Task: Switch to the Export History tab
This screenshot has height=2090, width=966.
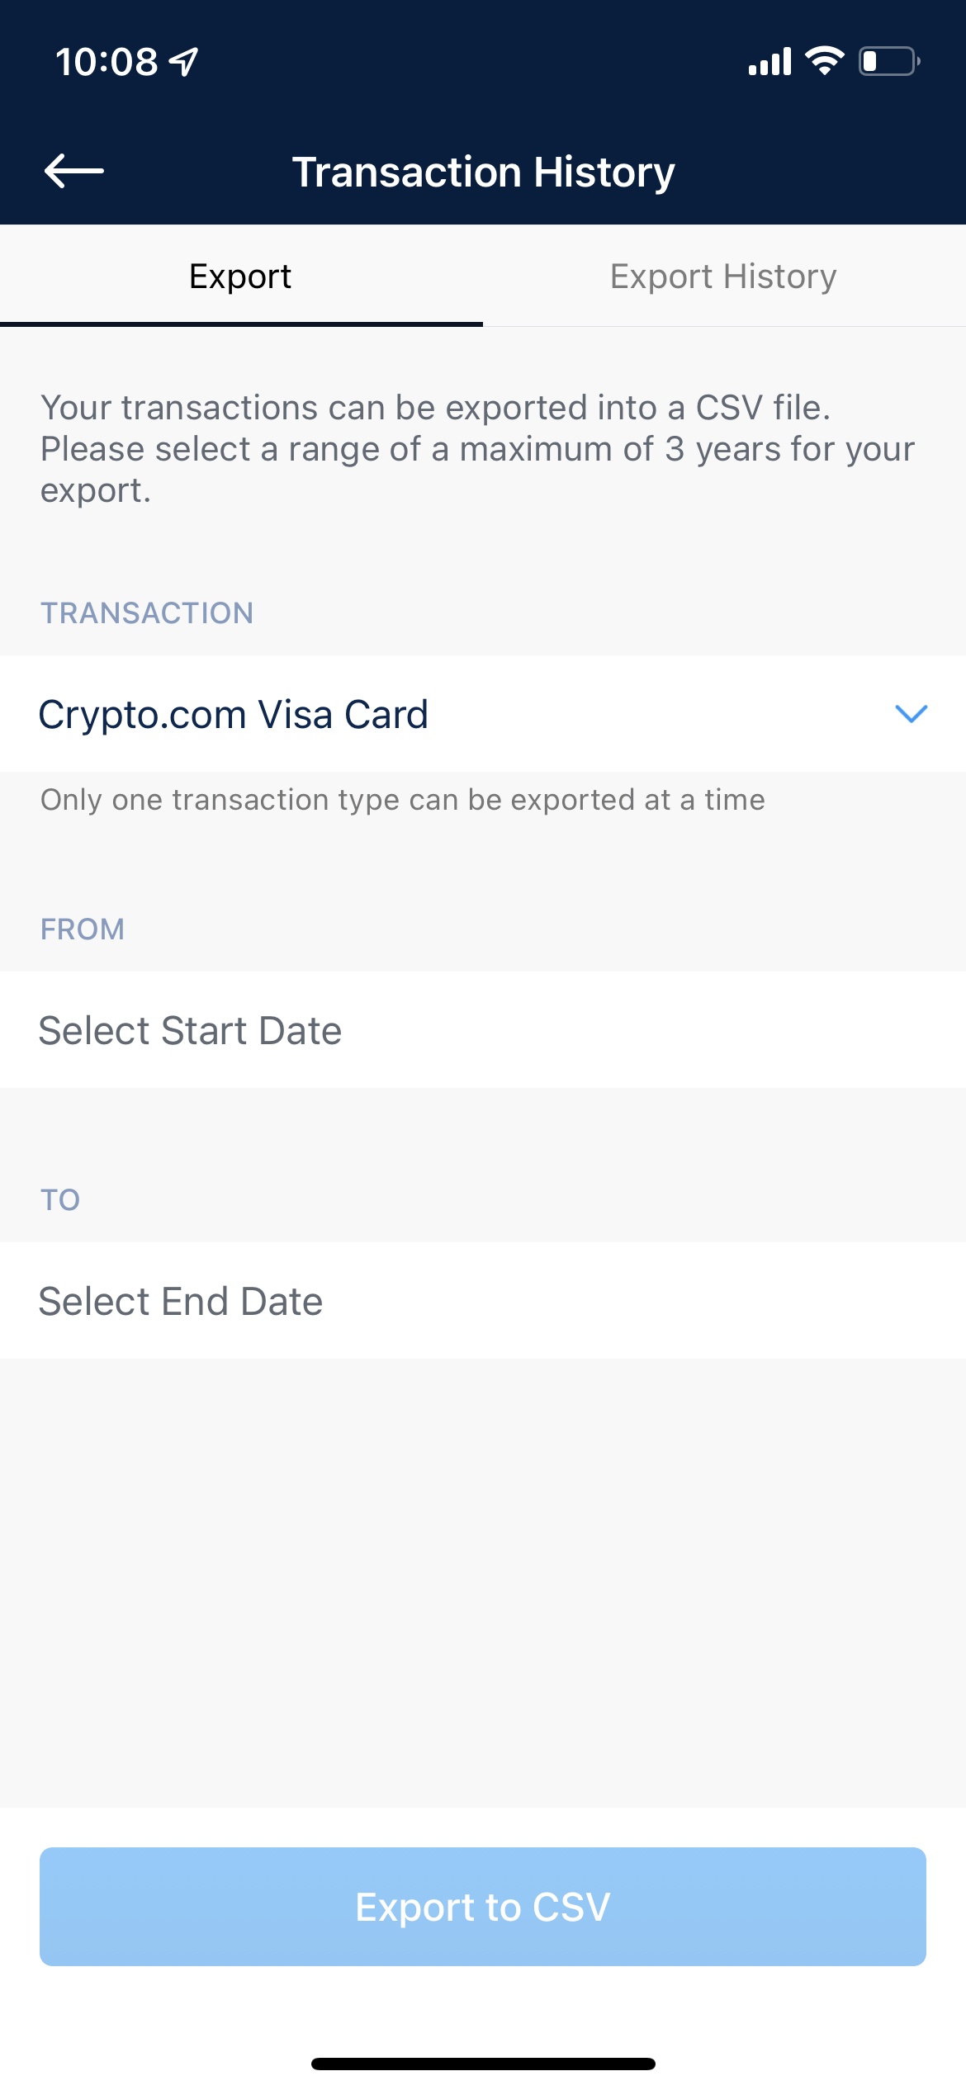Action: pyautogui.click(x=723, y=276)
